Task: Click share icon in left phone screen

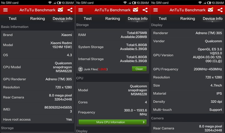Action: pos(70,10)
